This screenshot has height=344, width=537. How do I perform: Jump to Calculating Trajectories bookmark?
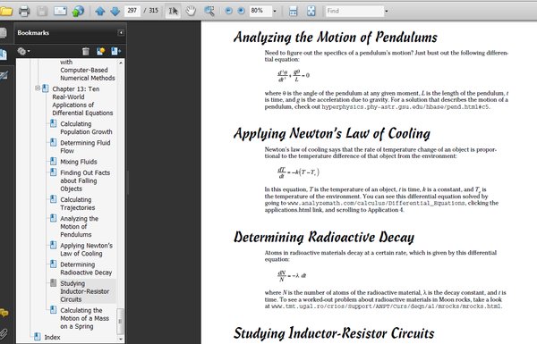(77, 204)
